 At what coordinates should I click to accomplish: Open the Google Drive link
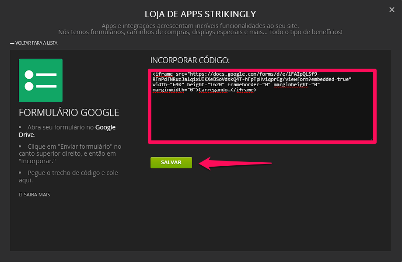click(67, 131)
